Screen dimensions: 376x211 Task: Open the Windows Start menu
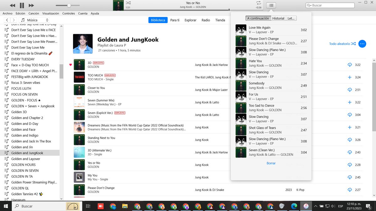[5, 206]
